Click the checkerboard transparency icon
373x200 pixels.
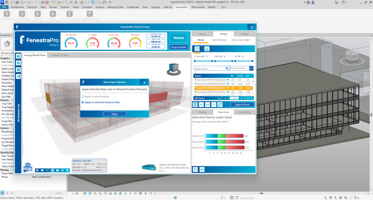pyautogui.click(x=52, y=170)
